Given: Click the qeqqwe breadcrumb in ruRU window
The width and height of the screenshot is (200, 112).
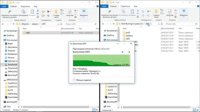Looking at the screenshot, I should coord(35,24).
